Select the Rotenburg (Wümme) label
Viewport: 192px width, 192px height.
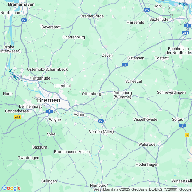122,95
